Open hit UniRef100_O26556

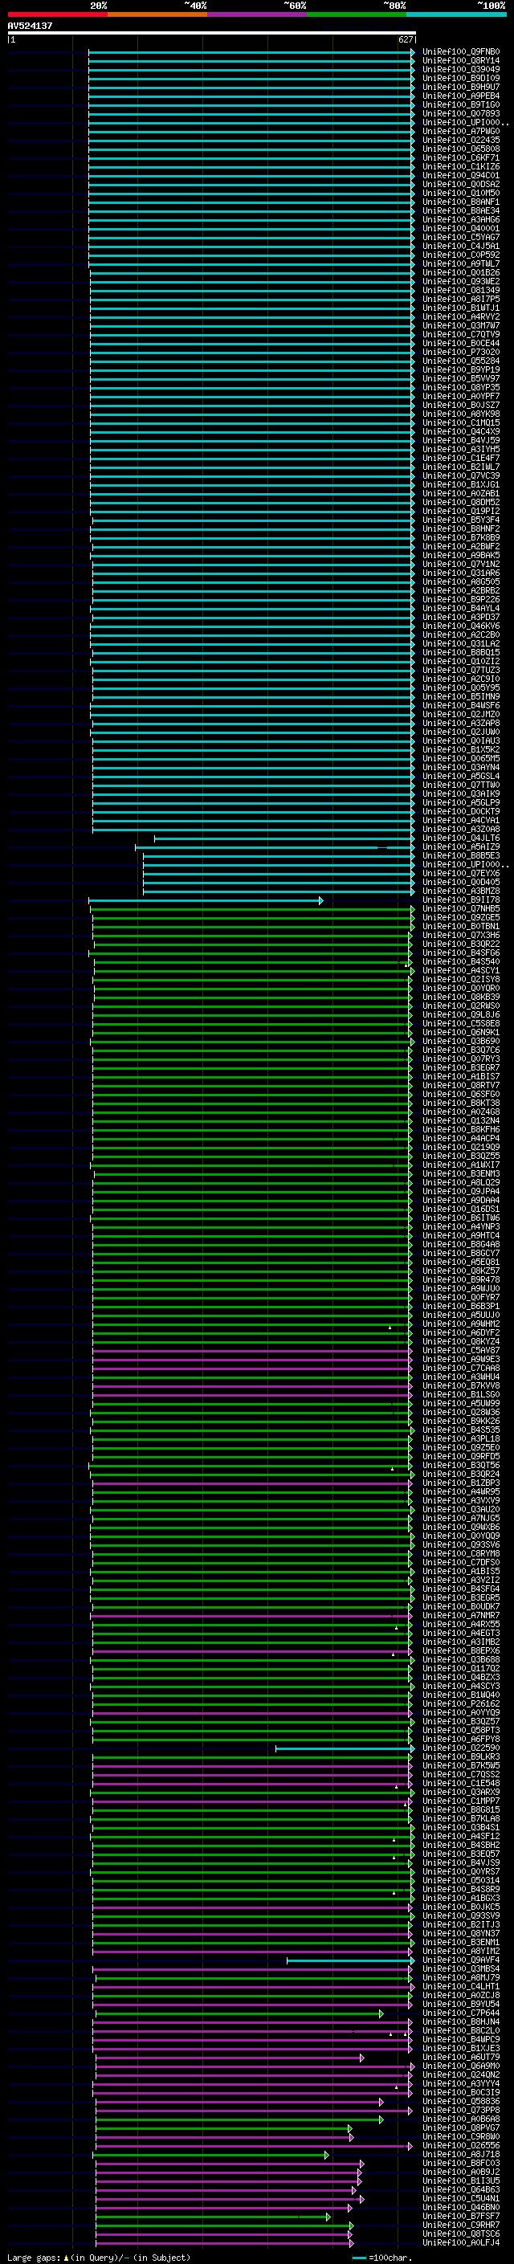point(460,2145)
